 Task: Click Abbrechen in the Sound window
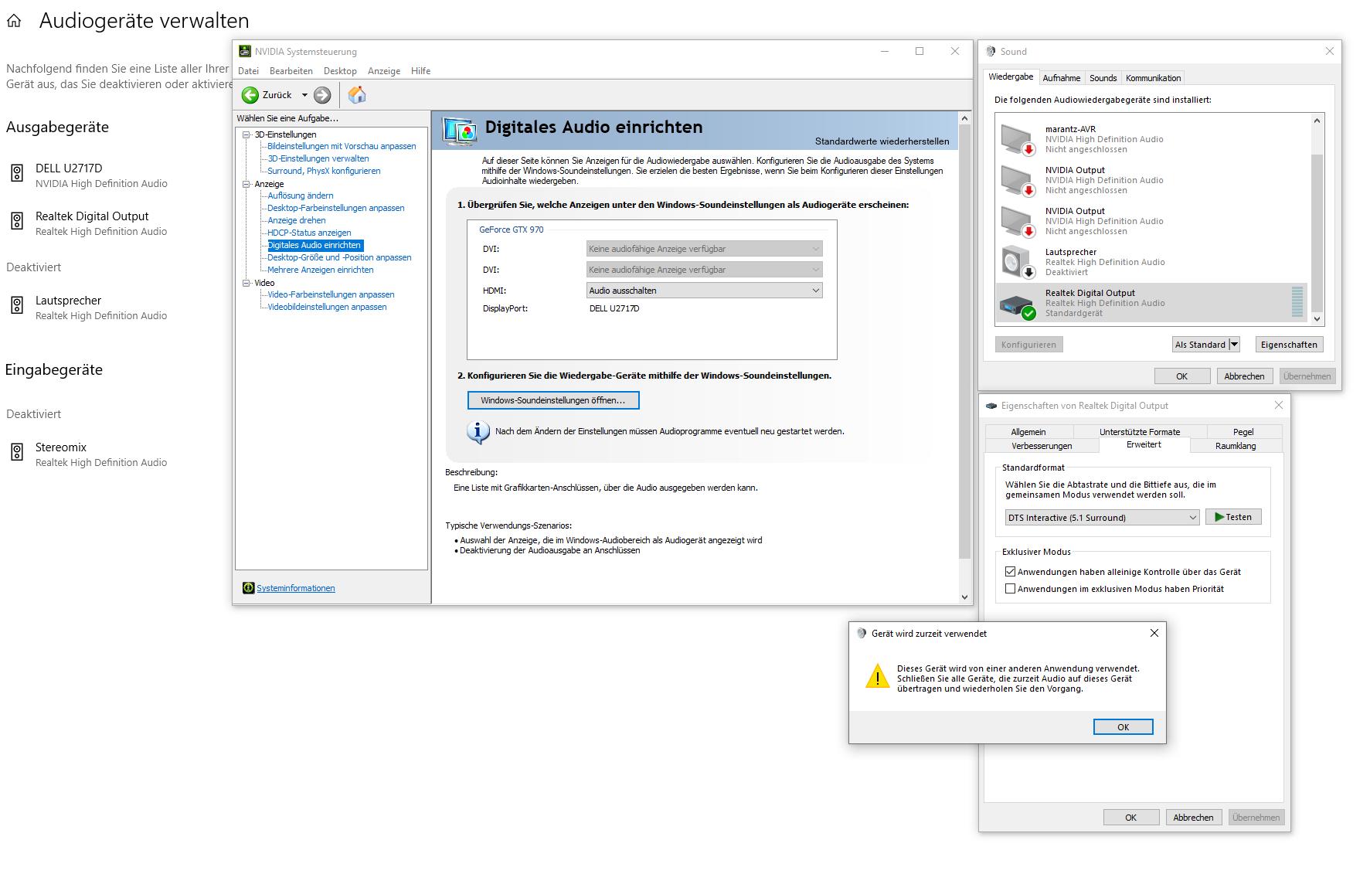[1244, 376]
